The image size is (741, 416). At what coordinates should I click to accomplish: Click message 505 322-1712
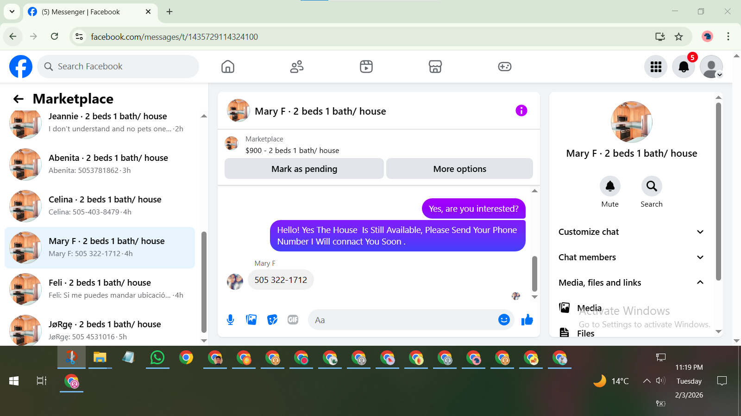click(281, 280)
